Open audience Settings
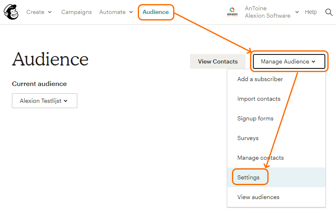336x215 pixels. tap(276, 177)
